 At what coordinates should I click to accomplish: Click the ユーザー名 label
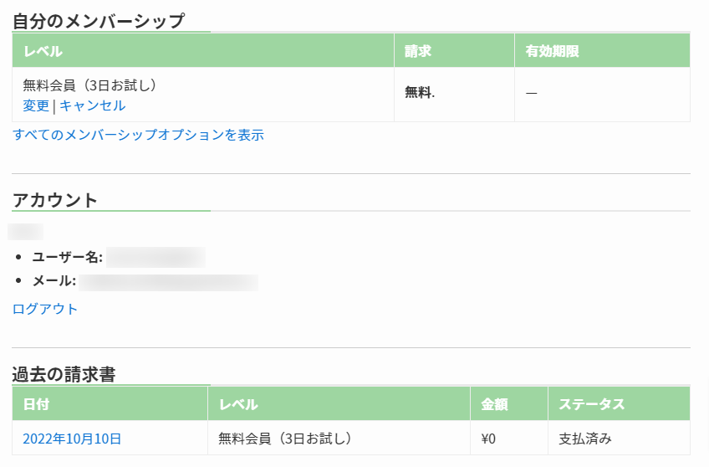(x=67, y=257)
